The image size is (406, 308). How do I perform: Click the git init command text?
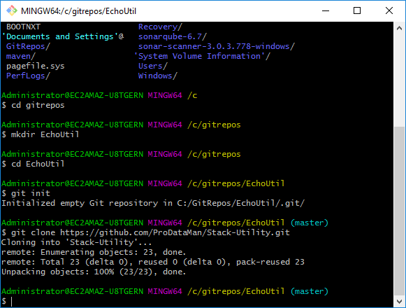31,193
